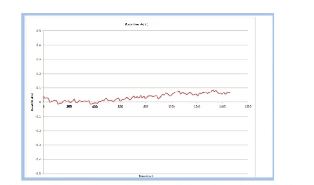Click y-axis value -0.1

click(38, 117)
